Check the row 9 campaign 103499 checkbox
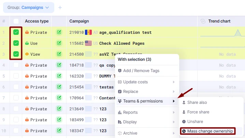 click(16, 120)
